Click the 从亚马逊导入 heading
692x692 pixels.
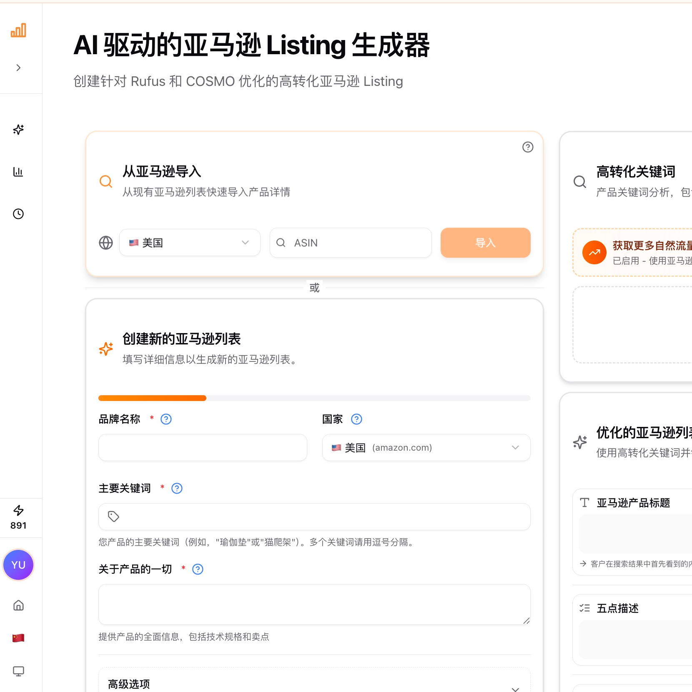162,171
